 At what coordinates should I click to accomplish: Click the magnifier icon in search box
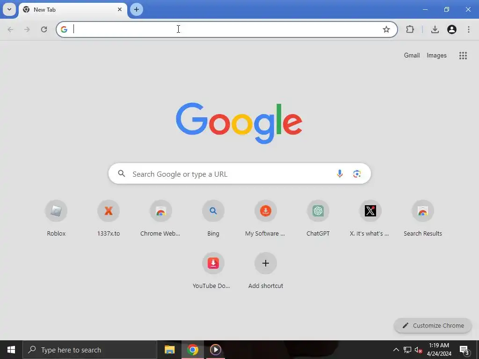coord(122,174)
